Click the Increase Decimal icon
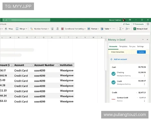The image size is (151, 121). coord(52,29)
